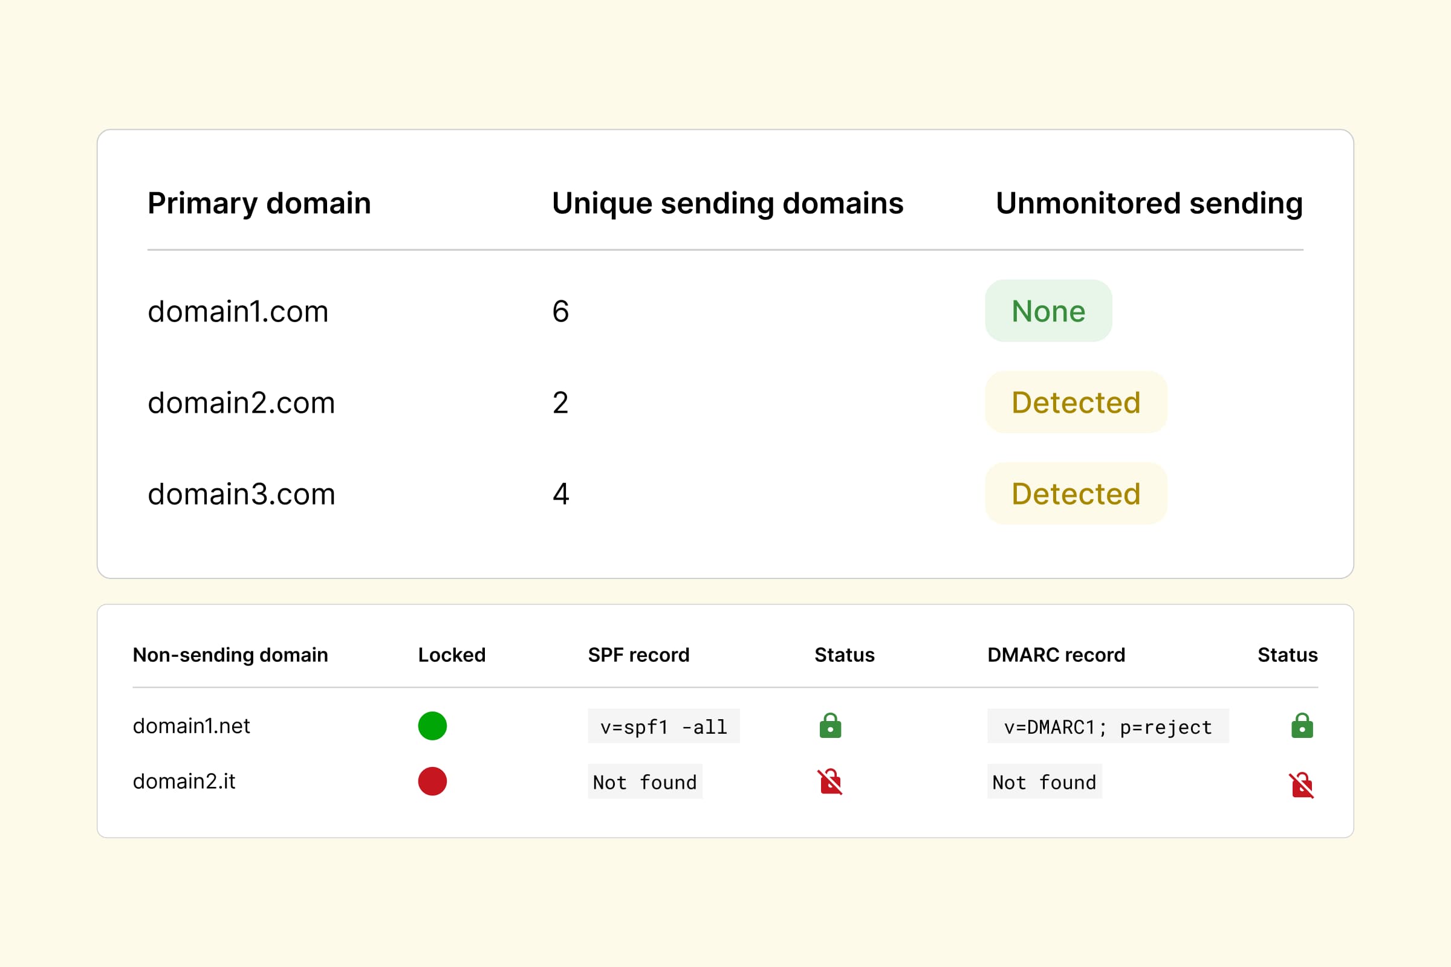Click the Not found SPF record for domain2.it
Image resolution: width=1451 pixels, height=967 pixels.
point(644,782)
